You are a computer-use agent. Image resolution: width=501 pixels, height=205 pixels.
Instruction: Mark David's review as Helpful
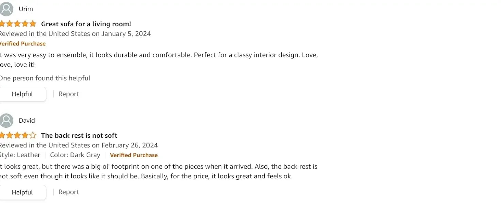pyautogui.click(x=22, y=192)
